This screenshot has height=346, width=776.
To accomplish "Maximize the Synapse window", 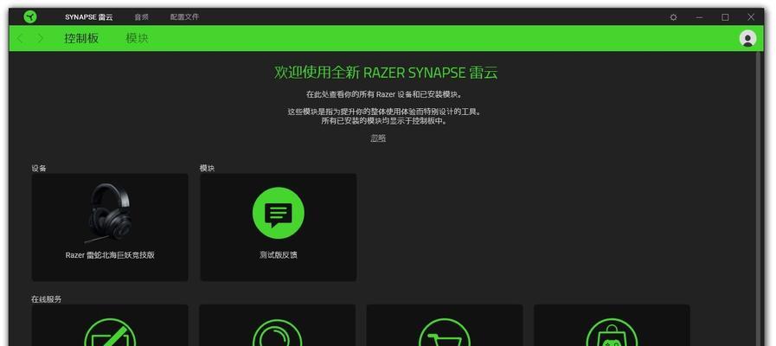I will coord(725,17).
